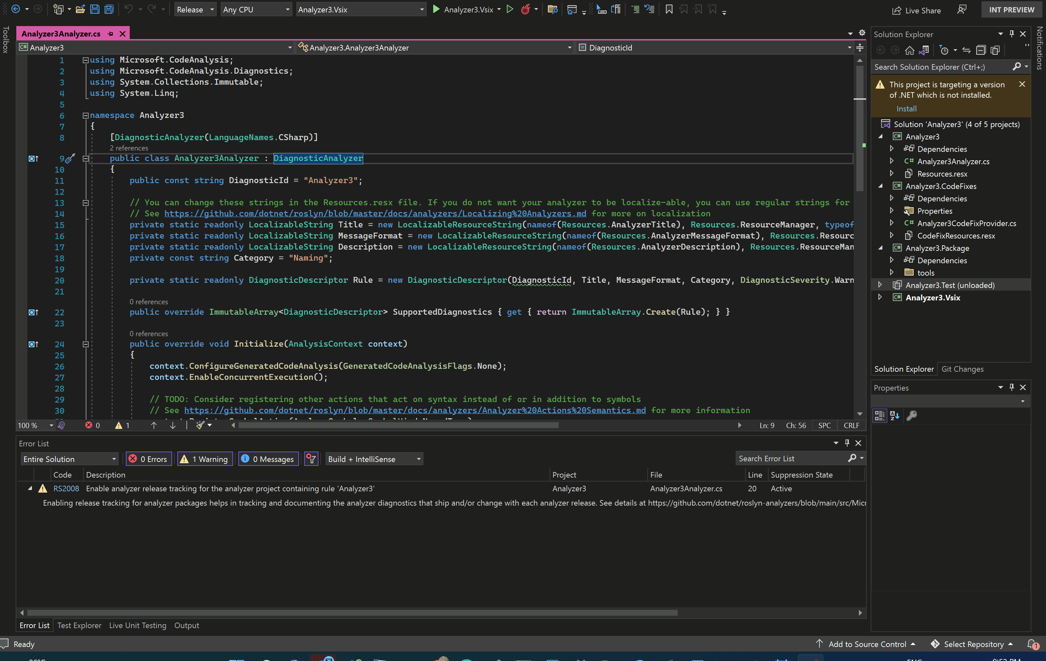
Task: Click the split editor icon above scrollbar
Action: pos(860,48)
